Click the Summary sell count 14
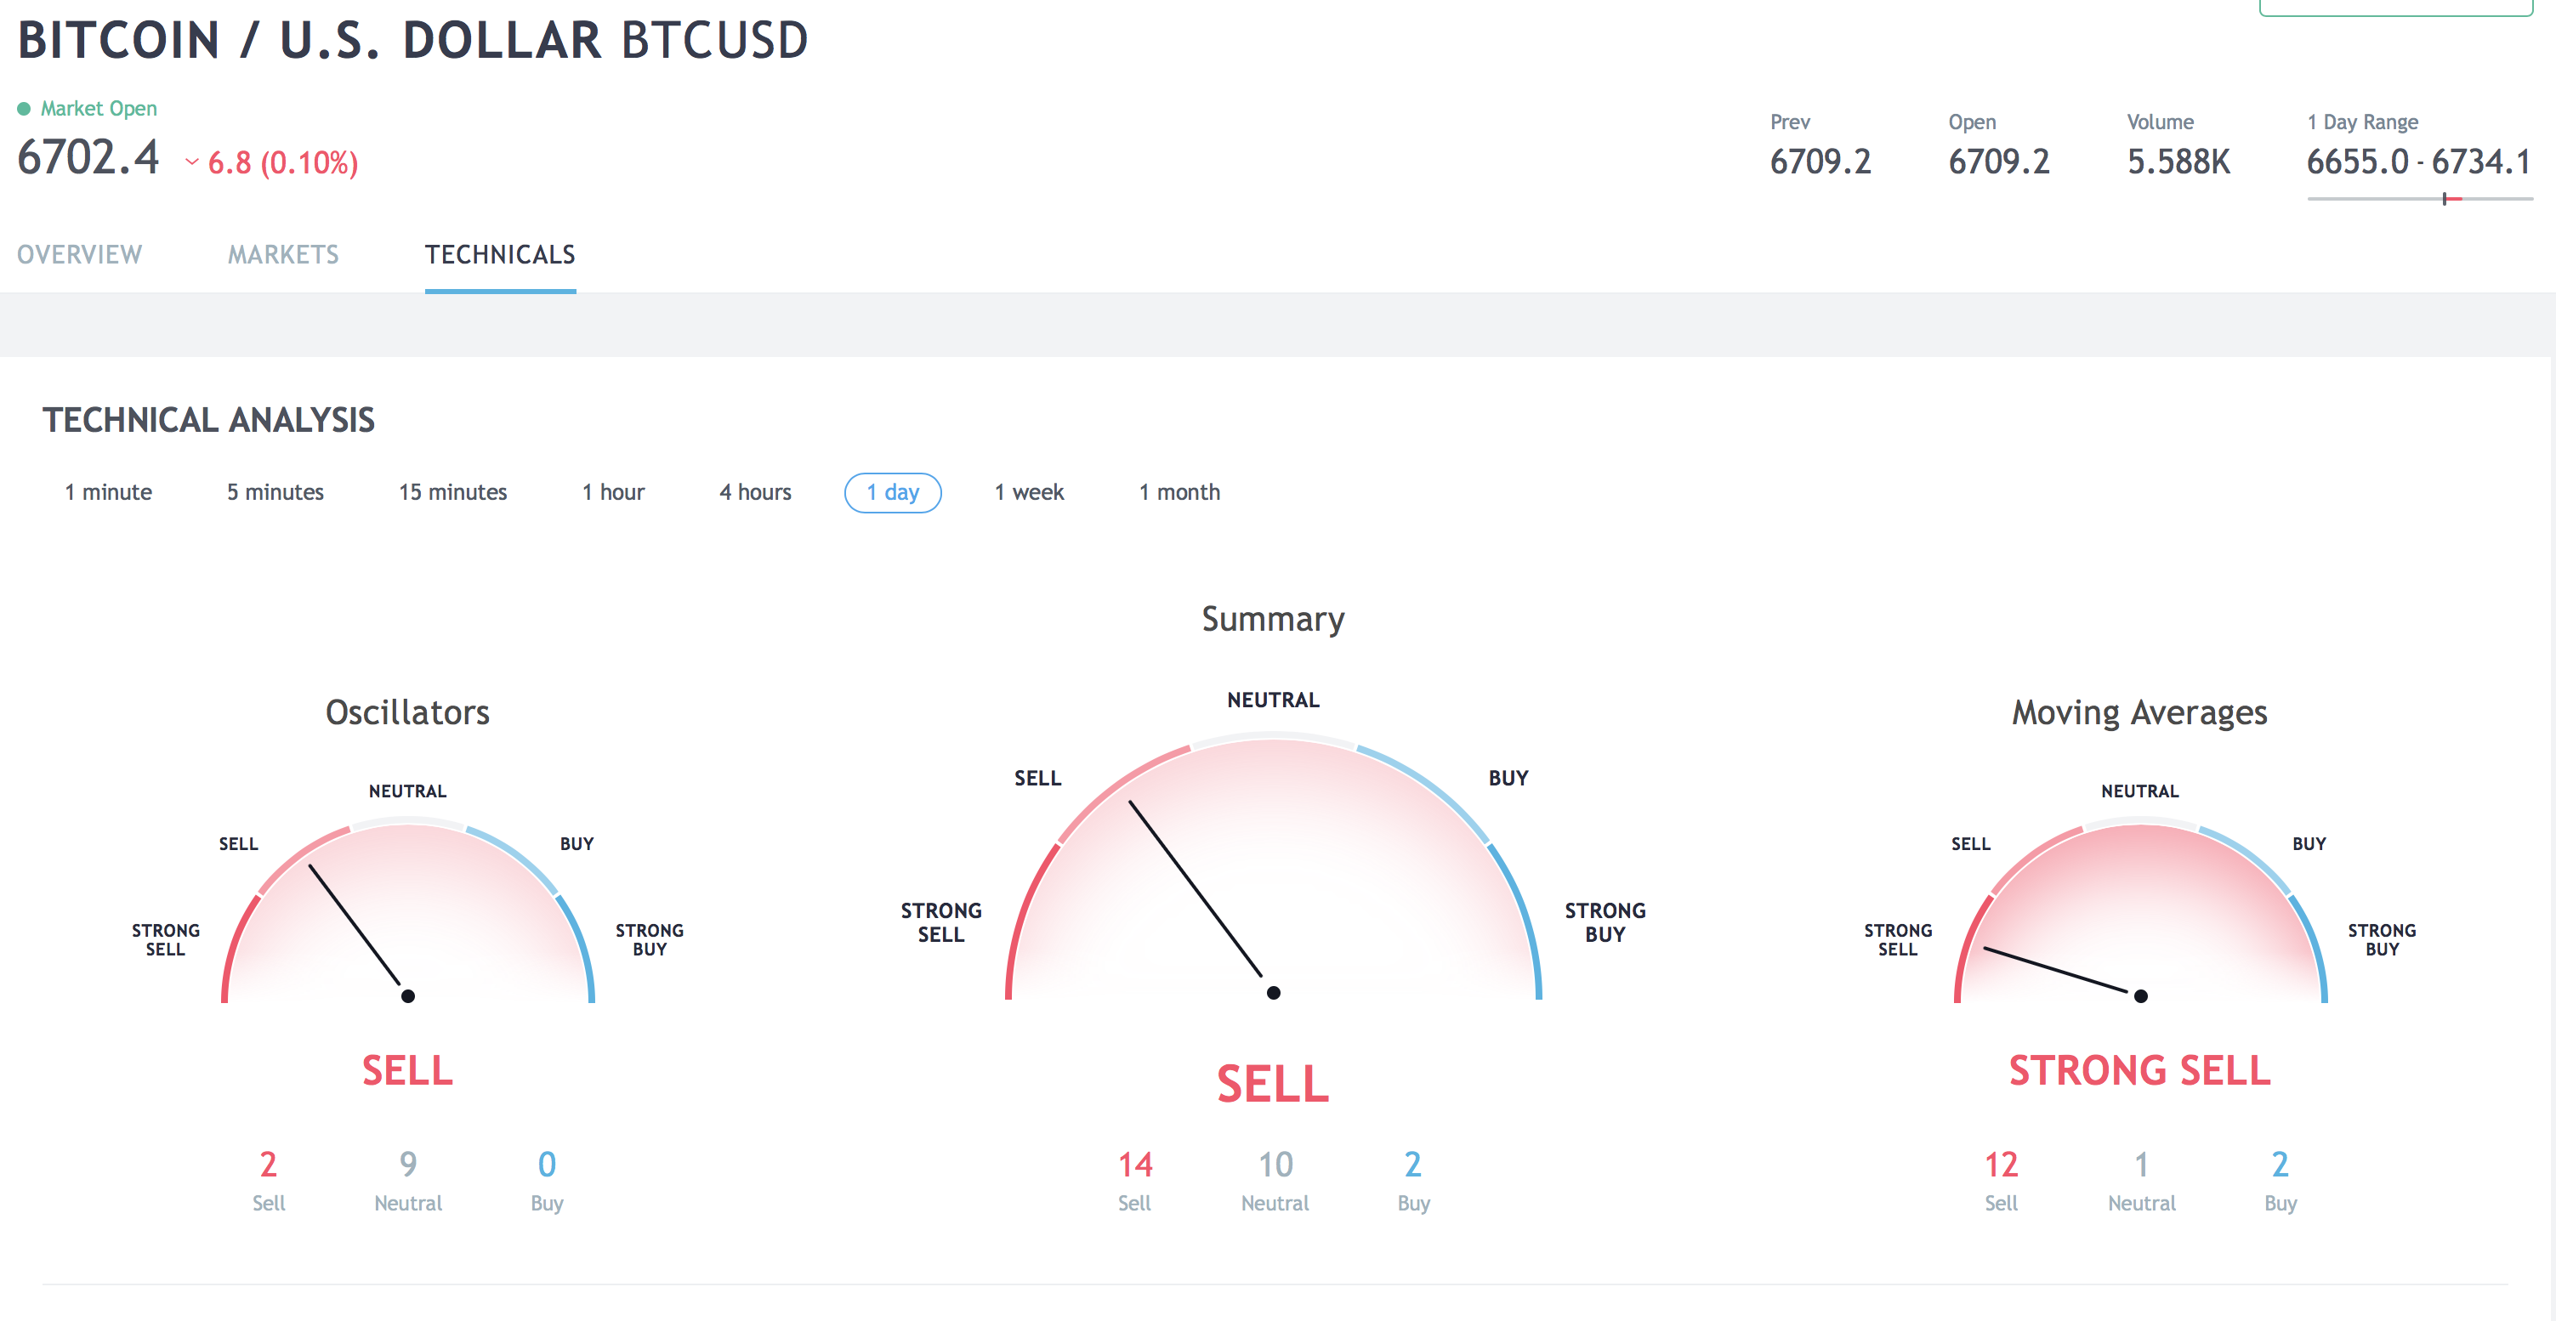 point(1135,1165)
